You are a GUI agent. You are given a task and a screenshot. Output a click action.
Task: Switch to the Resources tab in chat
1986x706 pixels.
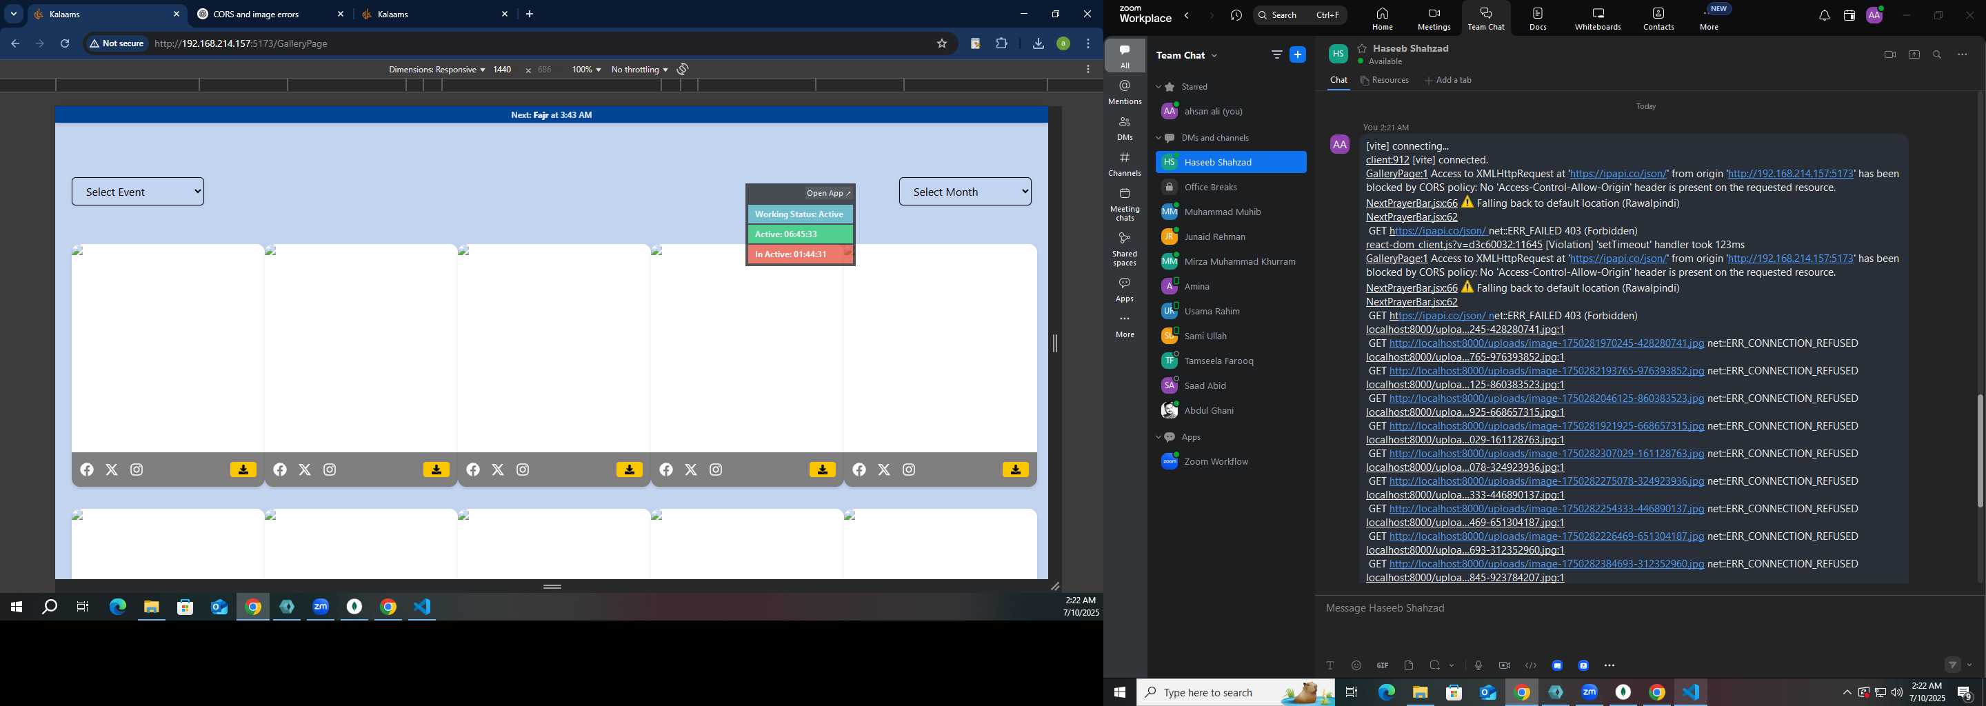coord(1385,80)
